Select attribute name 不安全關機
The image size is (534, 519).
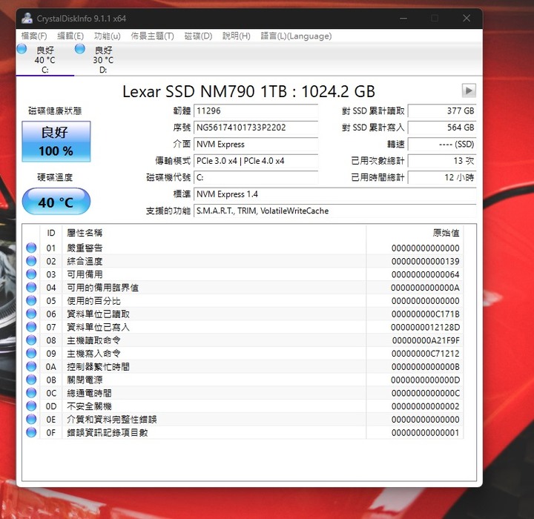pos(89,406)
